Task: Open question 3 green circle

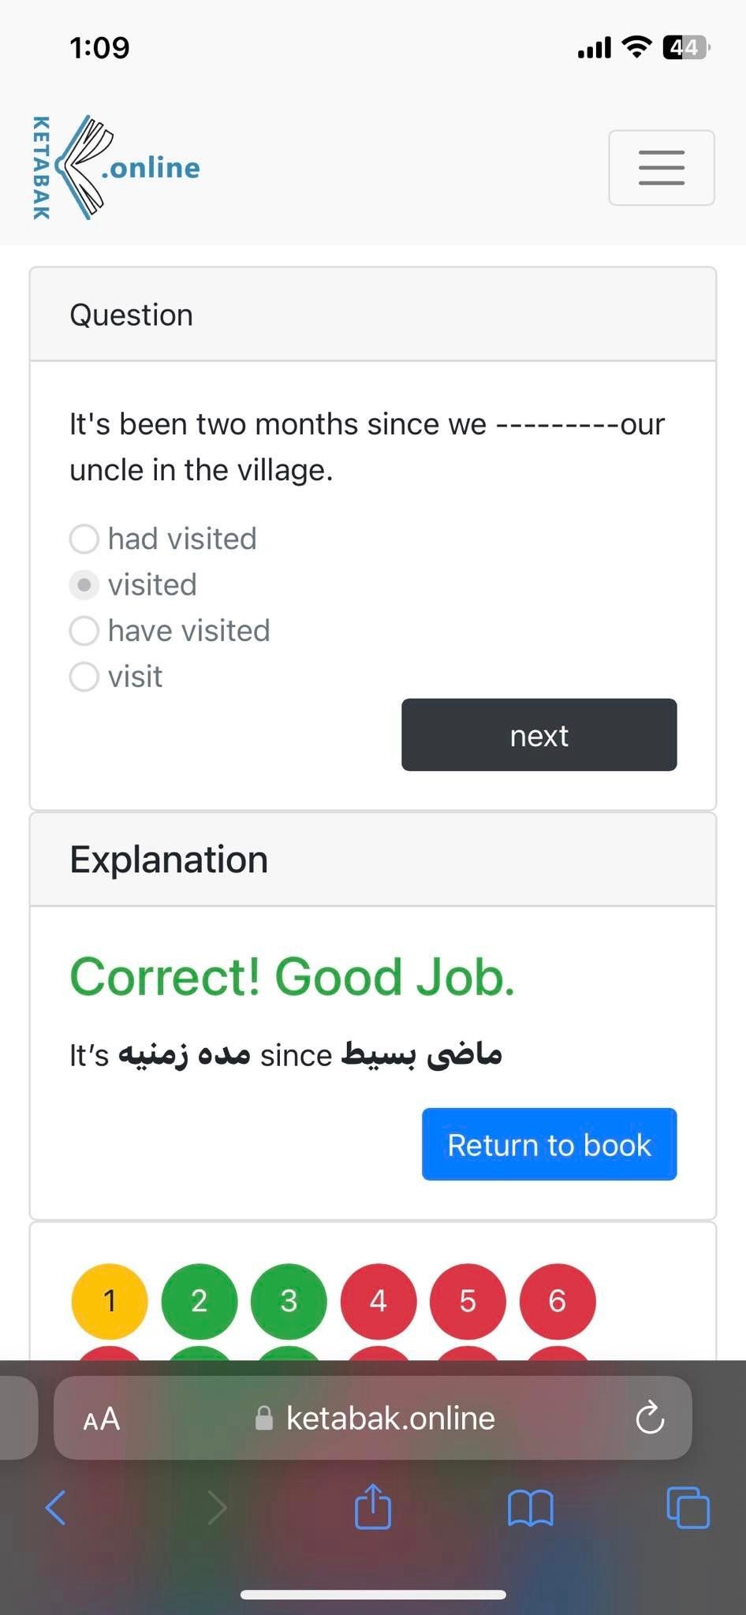Action: point(289,1301)
